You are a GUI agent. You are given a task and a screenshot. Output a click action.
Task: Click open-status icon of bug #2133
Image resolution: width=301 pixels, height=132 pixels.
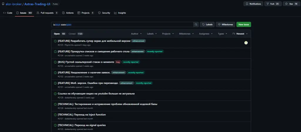[x=55, y=62]
